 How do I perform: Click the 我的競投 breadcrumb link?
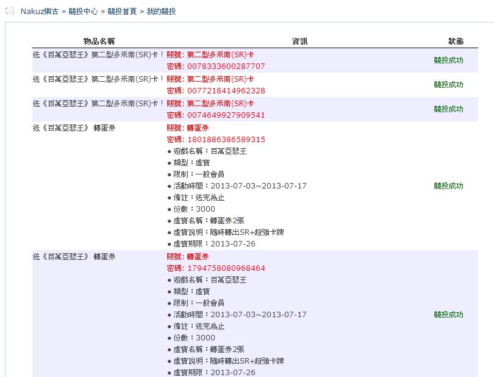coord(161,12)
